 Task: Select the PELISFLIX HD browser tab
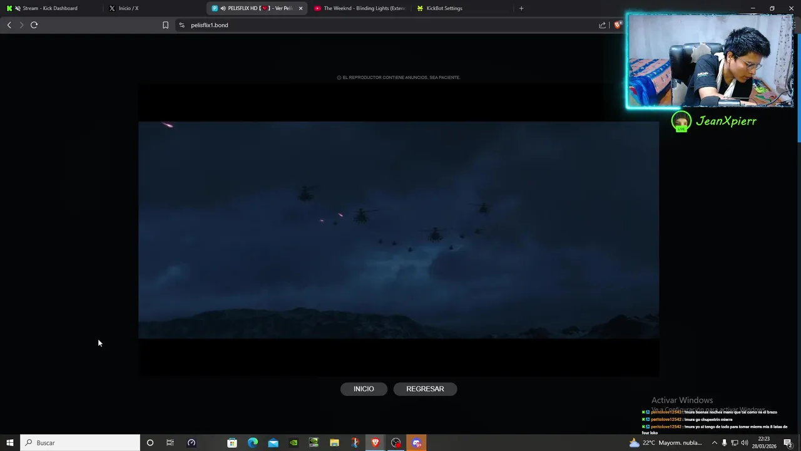[x=257, y=8]
